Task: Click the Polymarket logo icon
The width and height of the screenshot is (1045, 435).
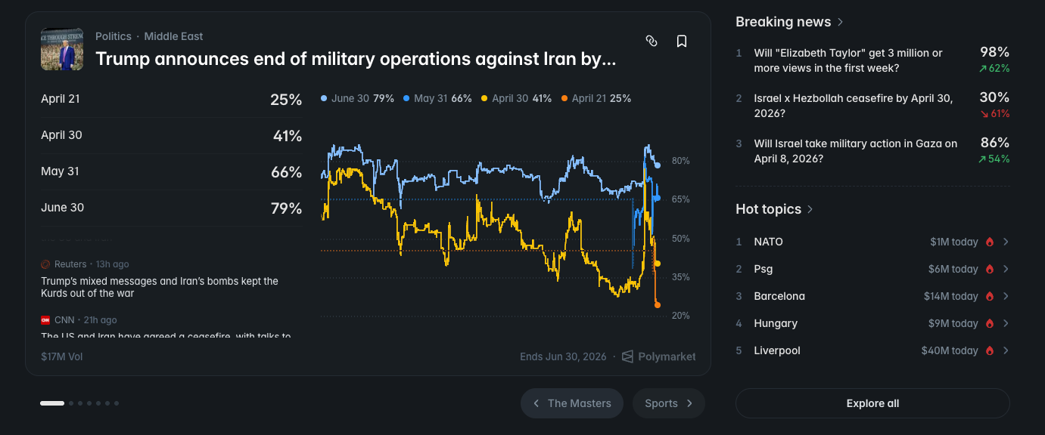Action: coord(627,356)
